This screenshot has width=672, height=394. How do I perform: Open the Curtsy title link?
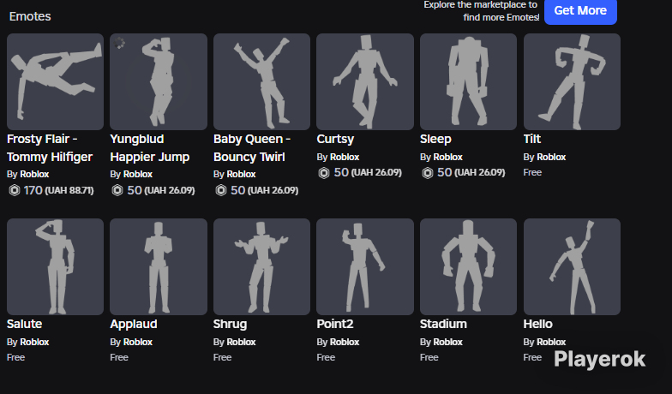click(x=335, y=139)
